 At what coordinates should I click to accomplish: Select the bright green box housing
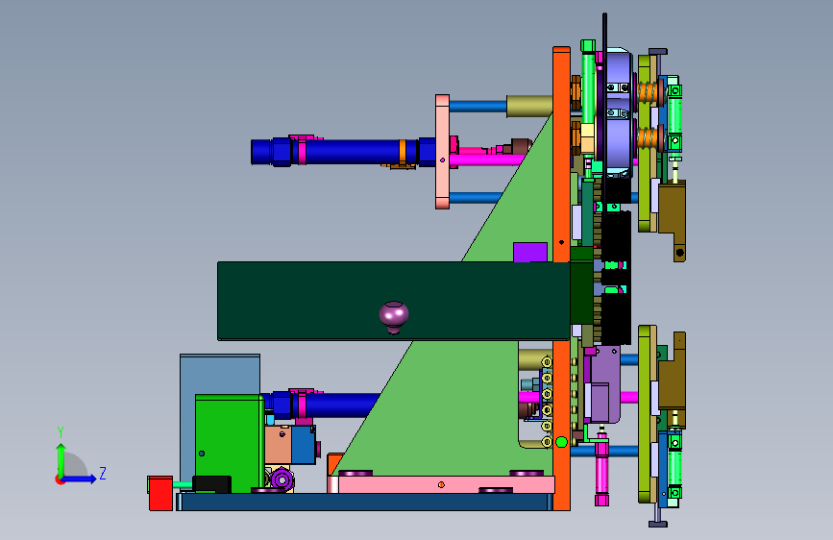click(x=230, y=443)
